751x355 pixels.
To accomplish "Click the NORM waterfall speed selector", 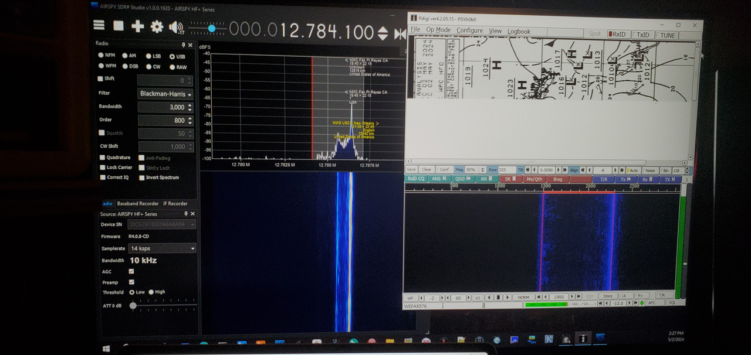I will click(523, 298).
